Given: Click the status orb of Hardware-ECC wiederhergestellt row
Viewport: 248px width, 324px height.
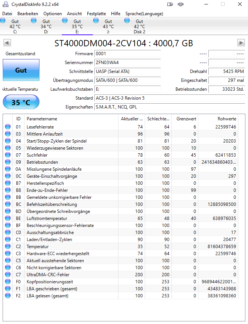Looking at the screenshot, I should coord(8,253).
